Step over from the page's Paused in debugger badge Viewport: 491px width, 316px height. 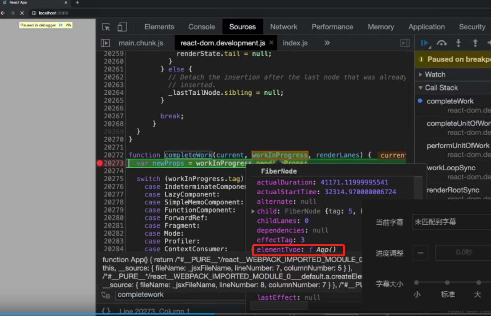[x=68, y=25]
